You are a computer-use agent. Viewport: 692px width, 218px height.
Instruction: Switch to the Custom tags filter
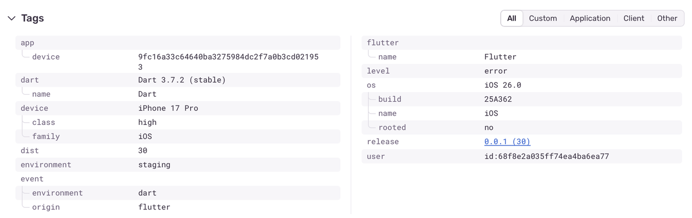tap(543, 18)
